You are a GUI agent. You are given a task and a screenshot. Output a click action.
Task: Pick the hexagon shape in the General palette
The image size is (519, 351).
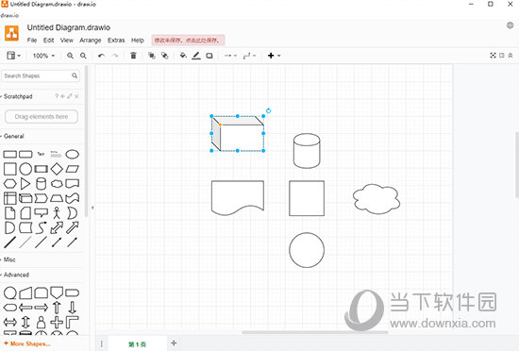pos(10,184)
